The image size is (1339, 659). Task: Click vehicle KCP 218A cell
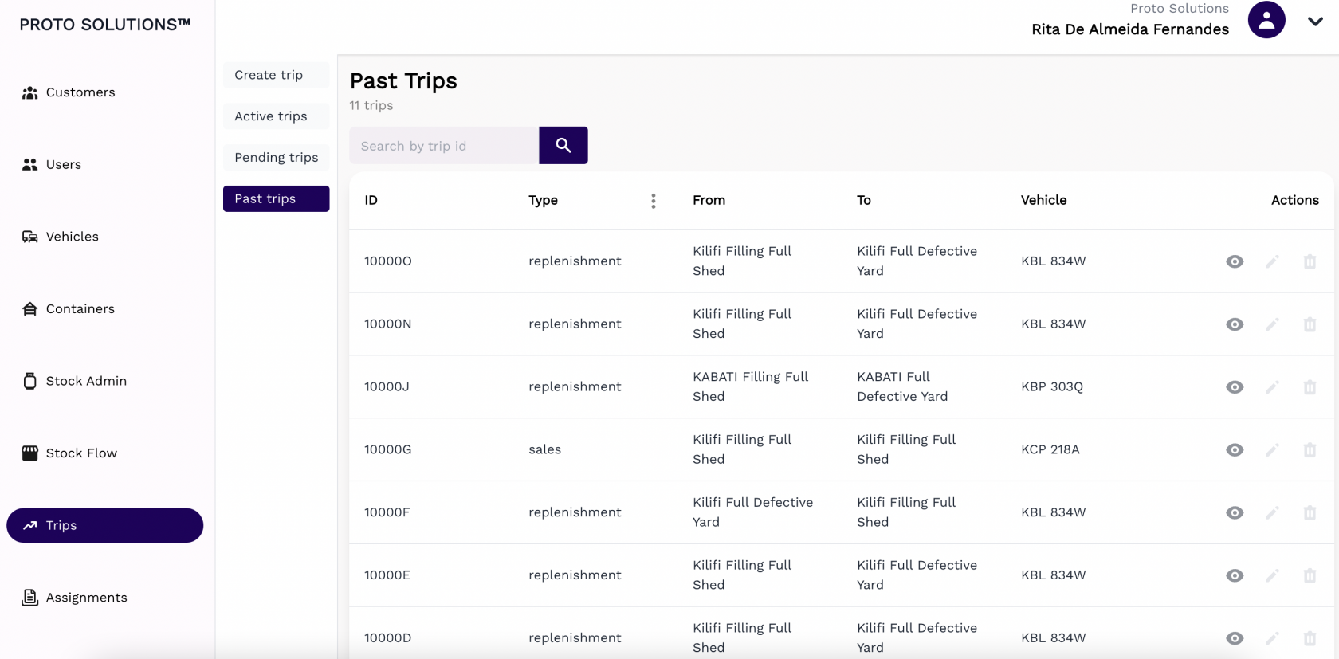1050,449
